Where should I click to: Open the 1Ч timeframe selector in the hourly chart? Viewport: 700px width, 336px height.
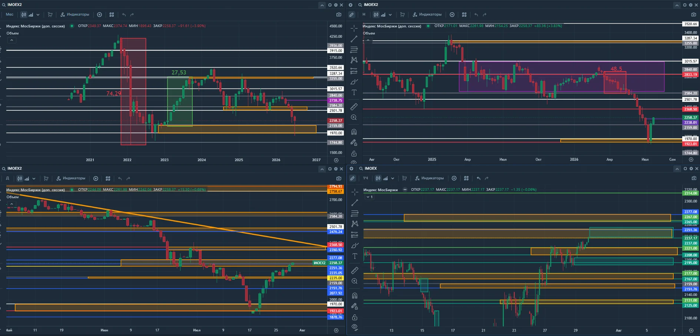pyautogui.click(x=365, y=178)
